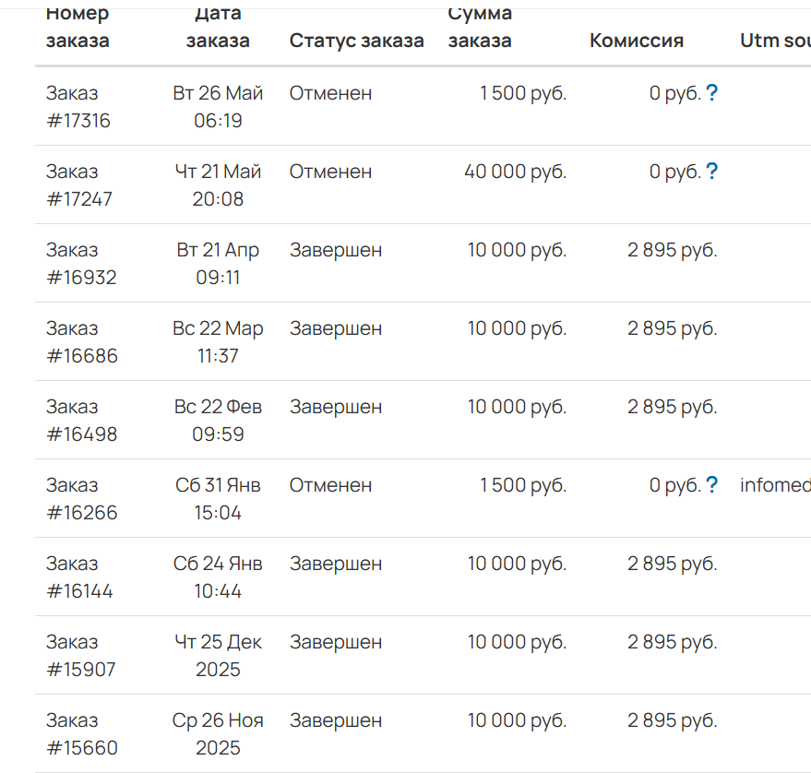The height and width of the screenshot is (773, 811).
Task: Select order #16932 in the list
Action: pos(81,264)
